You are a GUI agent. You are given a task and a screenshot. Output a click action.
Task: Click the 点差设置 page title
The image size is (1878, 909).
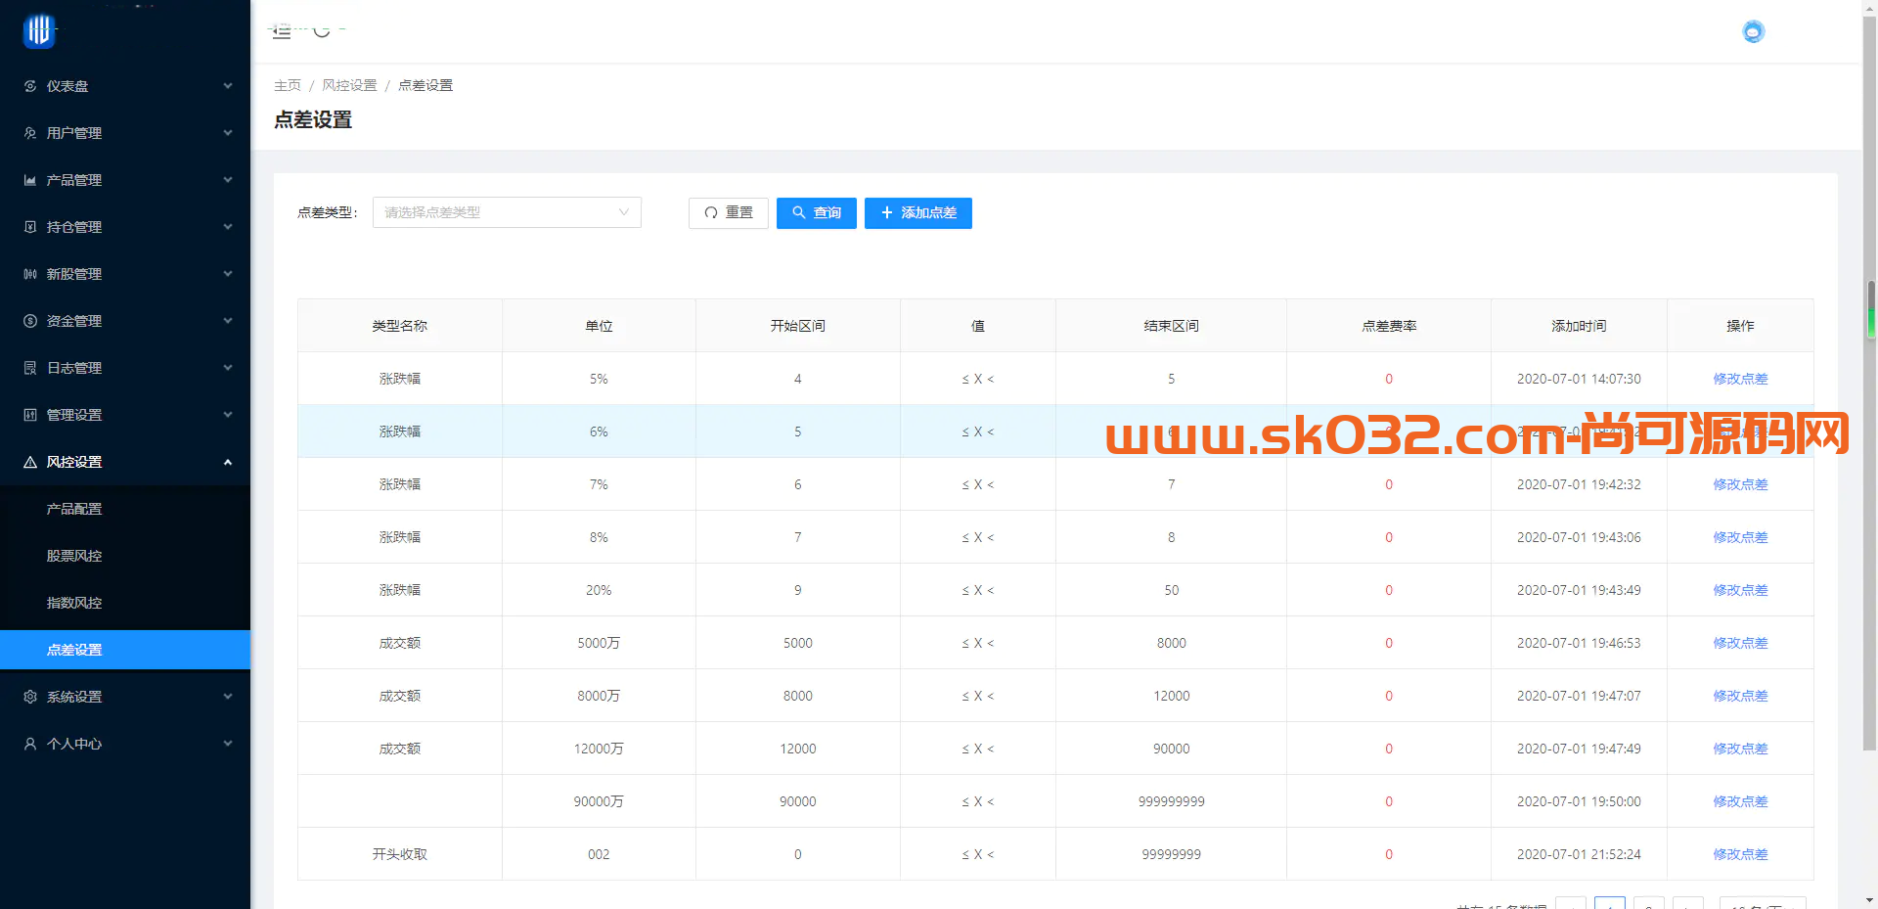[313, 119]
